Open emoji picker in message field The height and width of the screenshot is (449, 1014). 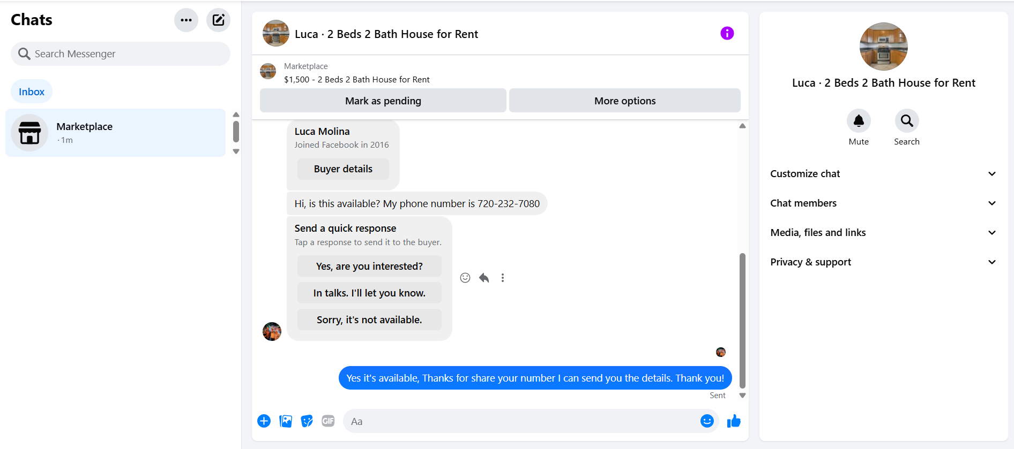pos(707,421)
